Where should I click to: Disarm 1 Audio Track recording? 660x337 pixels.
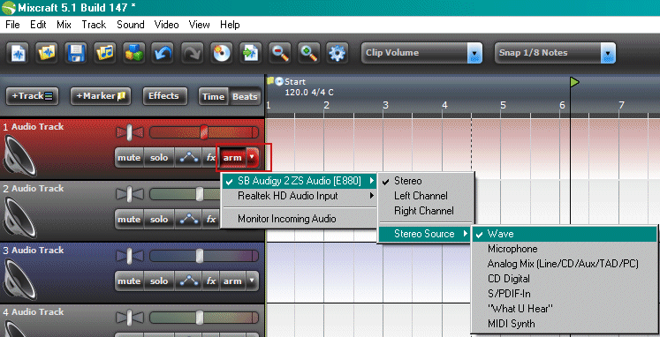(232, 158)
